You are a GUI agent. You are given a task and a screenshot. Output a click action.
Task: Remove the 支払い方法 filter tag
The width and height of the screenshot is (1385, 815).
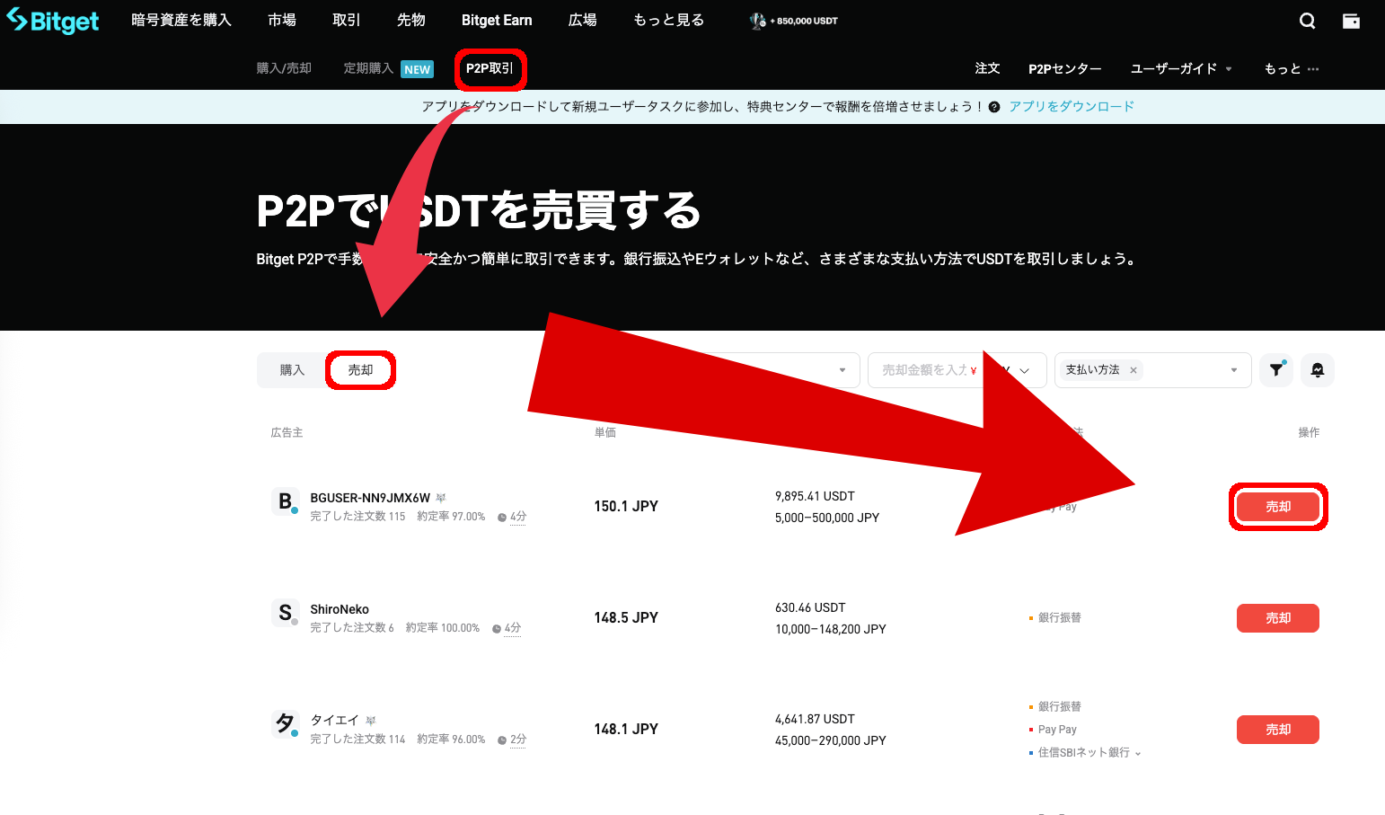(x=1134, y=370)
